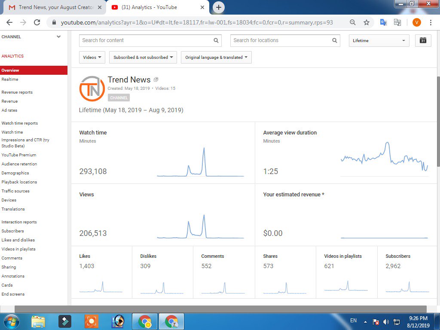Viewport: 440px width, 330px height.
Task: Open Demographics report
Action: [x=15, y=173]
